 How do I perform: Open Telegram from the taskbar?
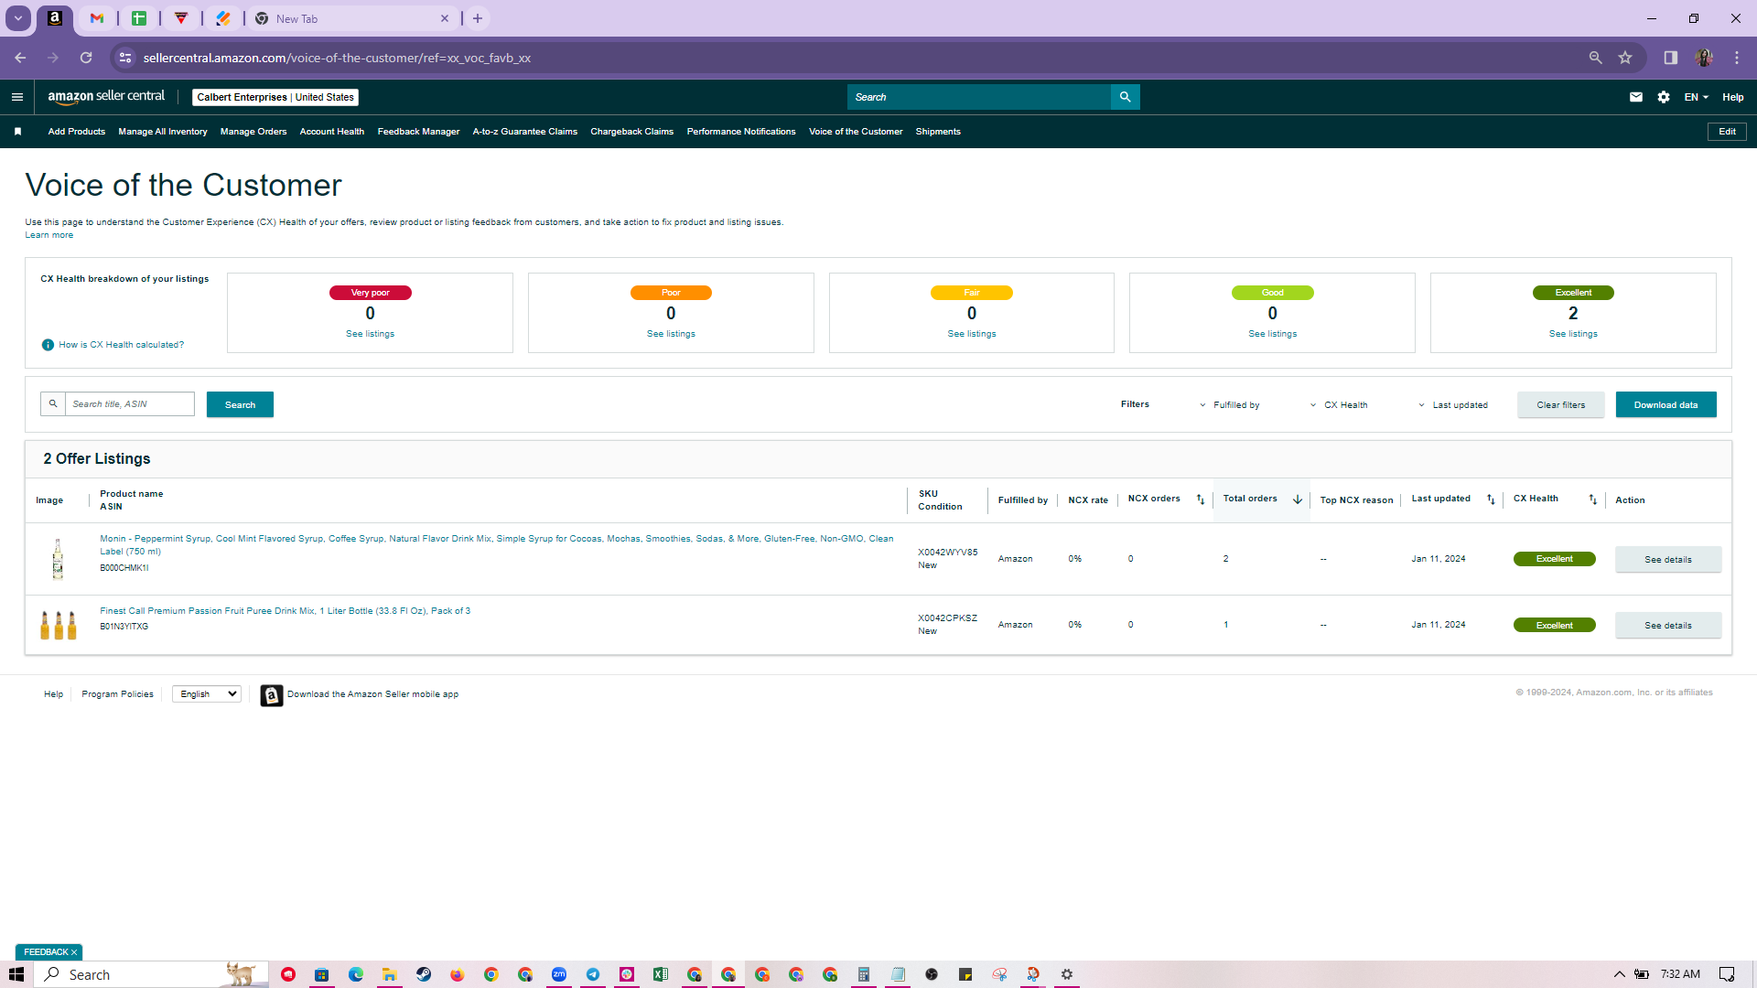593,974
